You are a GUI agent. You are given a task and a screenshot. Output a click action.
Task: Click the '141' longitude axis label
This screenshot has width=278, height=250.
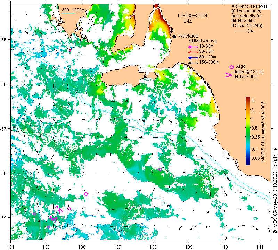260,247
